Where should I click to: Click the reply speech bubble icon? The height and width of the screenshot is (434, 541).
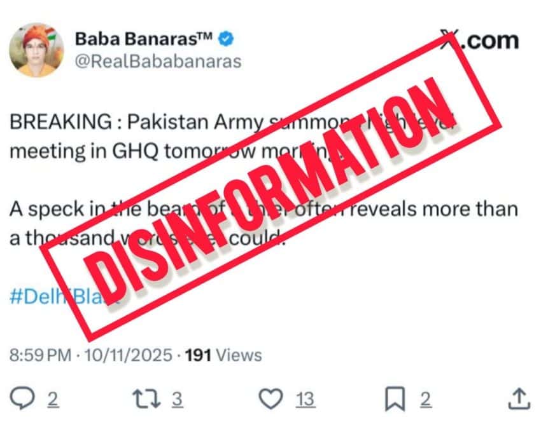pyautogui.click(x=22, y=398)
